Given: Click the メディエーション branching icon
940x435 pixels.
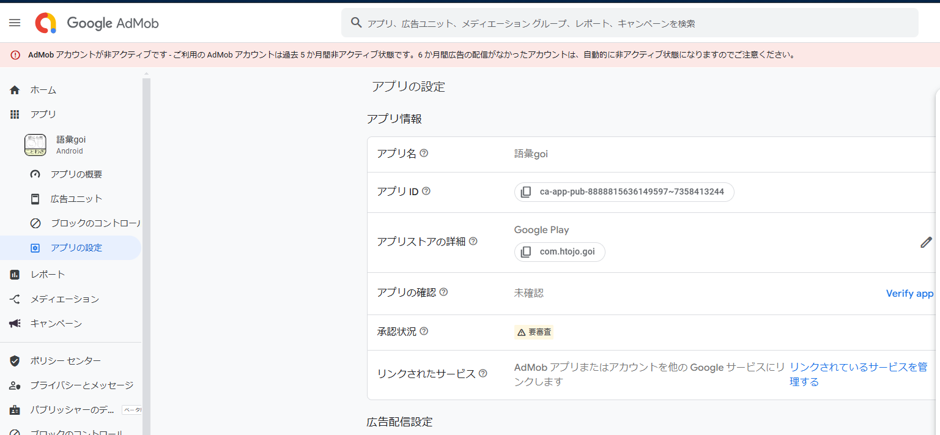Looking at the screenshot, I should [15, 299].
